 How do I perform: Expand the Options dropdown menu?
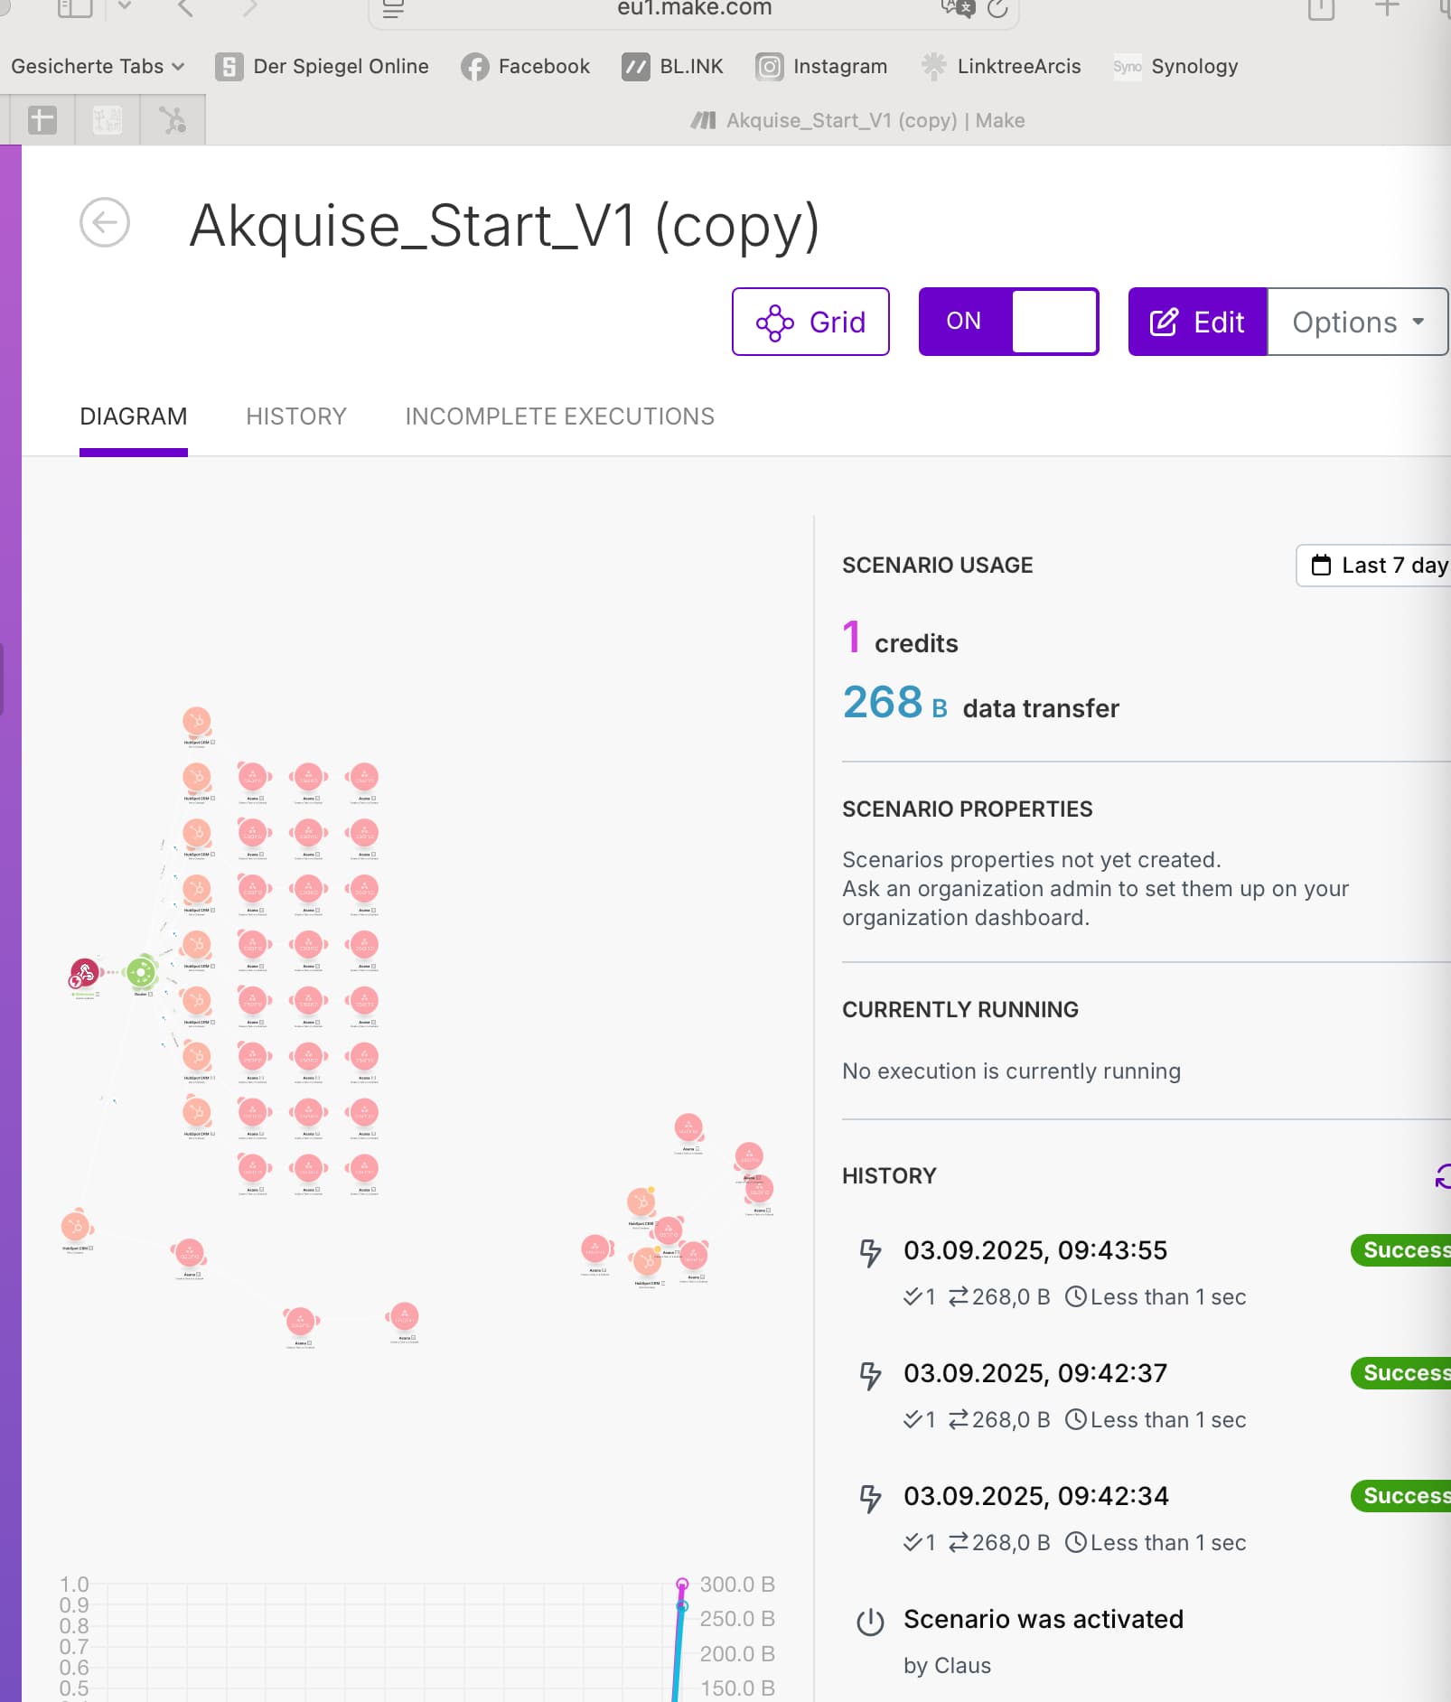pyautogui.click(x=1357, y=322)
